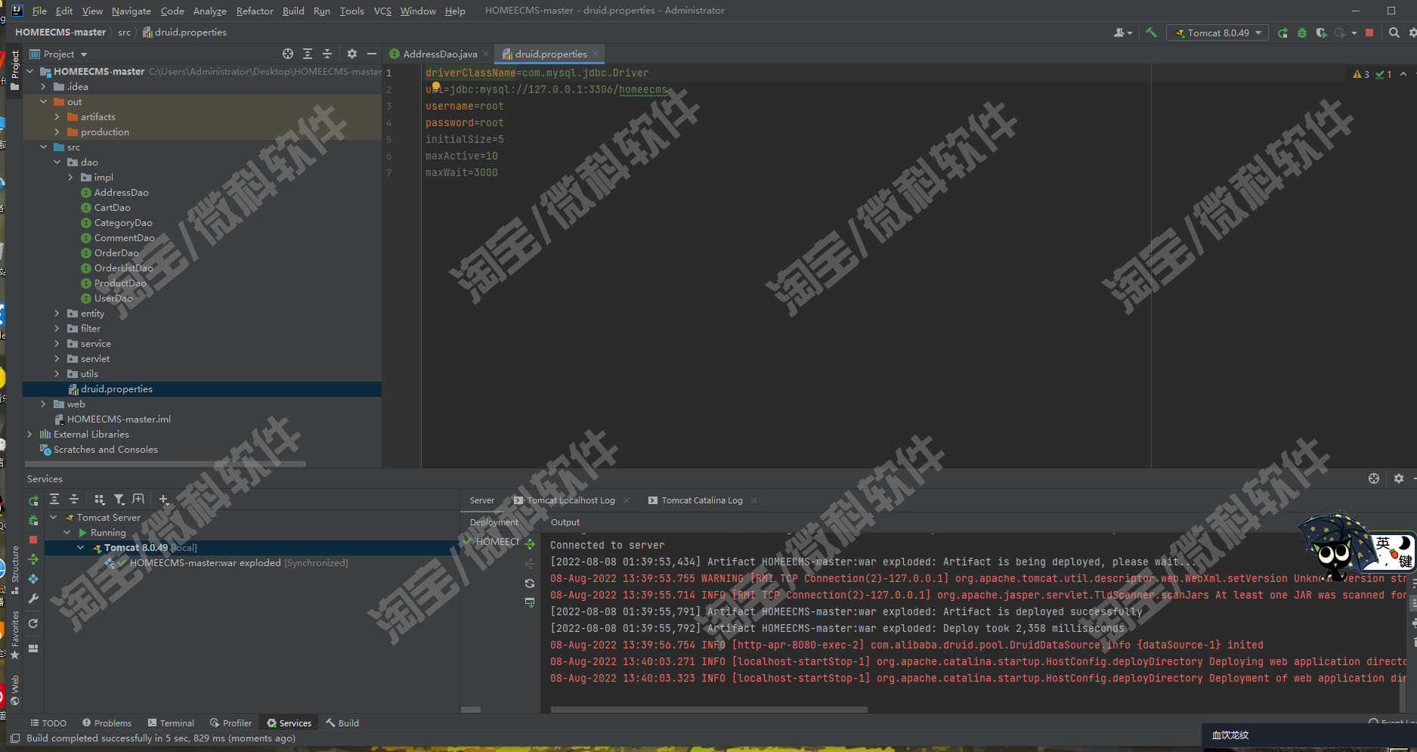
Task: Expand External Libraries node
Action: coord(29,434)
